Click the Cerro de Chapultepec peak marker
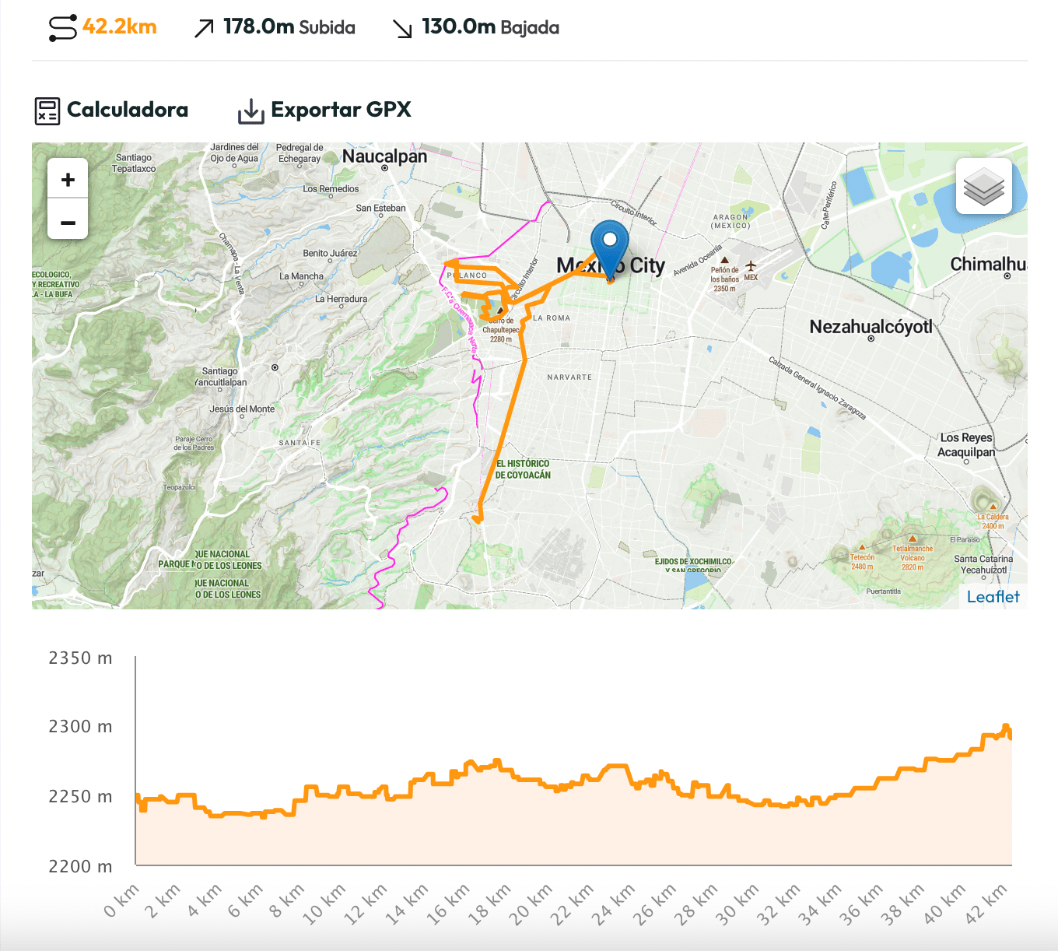This screenshot has width=1058, height=951. (x=500, y=311)
